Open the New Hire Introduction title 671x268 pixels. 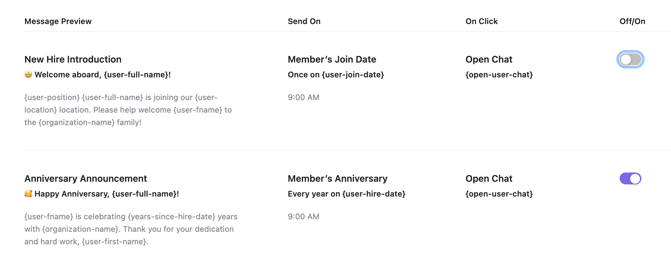point(73,59)
